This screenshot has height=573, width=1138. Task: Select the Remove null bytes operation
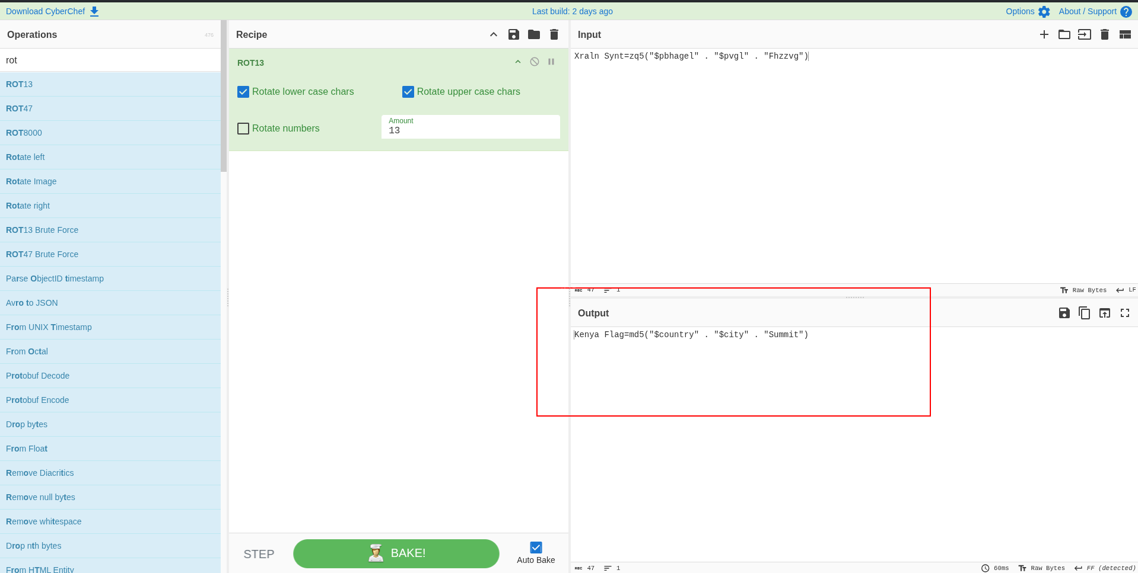click(110, 497)
